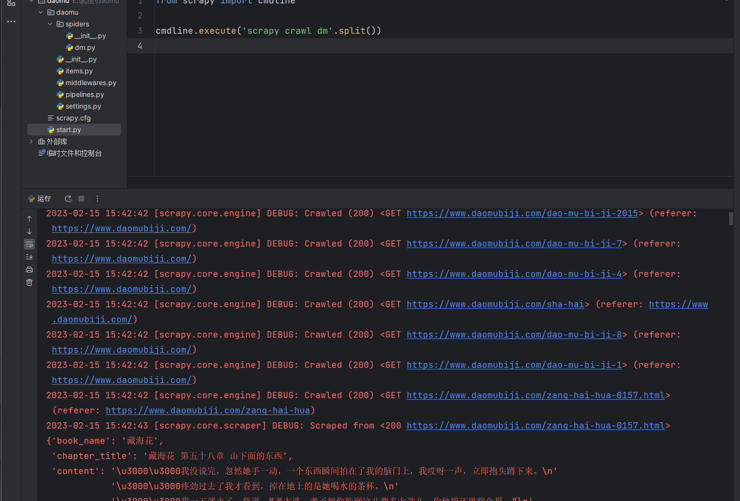Viewport: 740px width, 501px height.
Task: Click the console vertical scrollbar thumb
Action: (731, 219)
